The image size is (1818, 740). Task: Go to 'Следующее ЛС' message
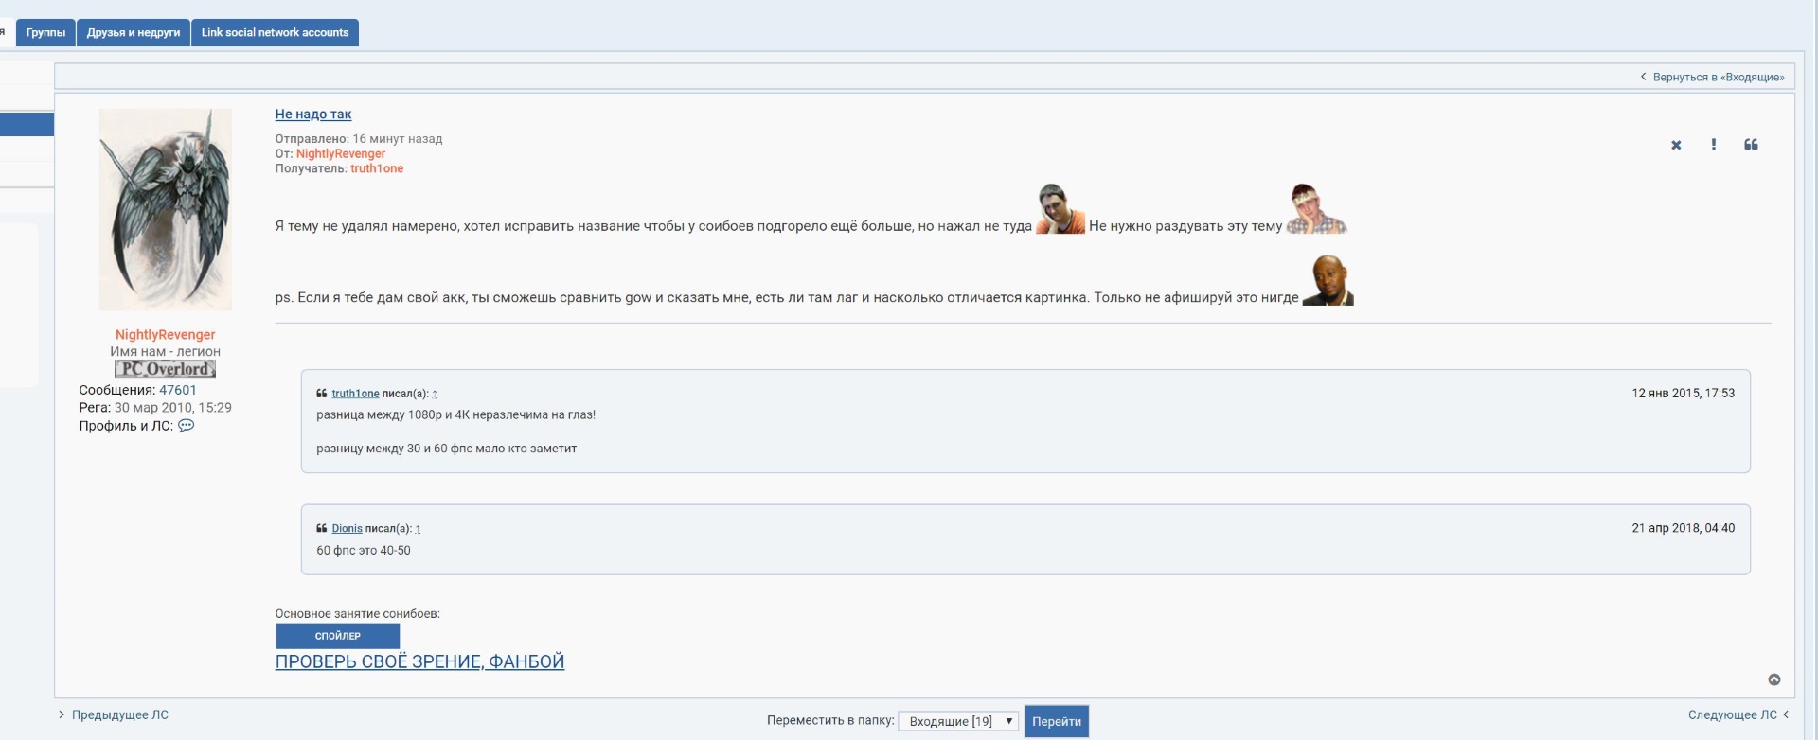pos(1732,715)
